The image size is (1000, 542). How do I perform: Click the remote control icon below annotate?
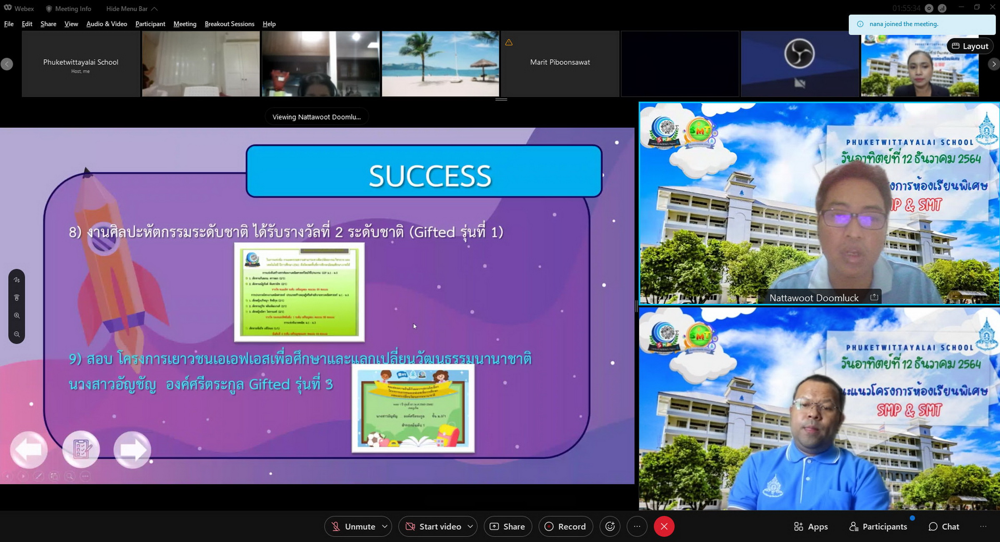click(x=17, y=297)
